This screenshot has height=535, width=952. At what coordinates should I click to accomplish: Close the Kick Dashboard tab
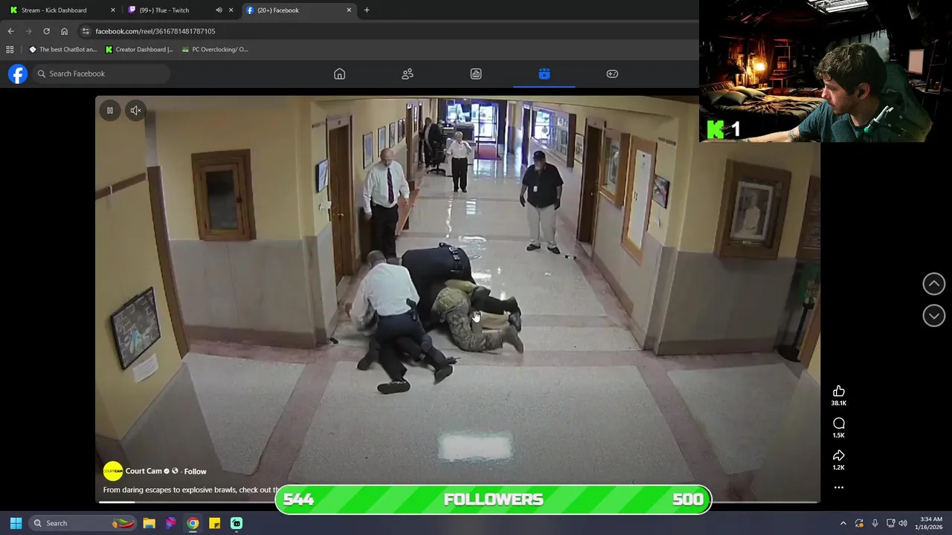click(x=113, y=10)
